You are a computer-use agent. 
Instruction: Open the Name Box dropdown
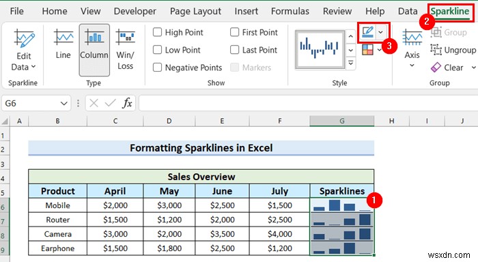pyautogui.click(x=64, y=104)
